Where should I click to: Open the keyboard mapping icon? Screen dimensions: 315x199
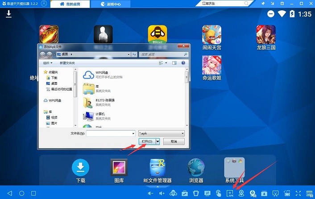(310, 193)
